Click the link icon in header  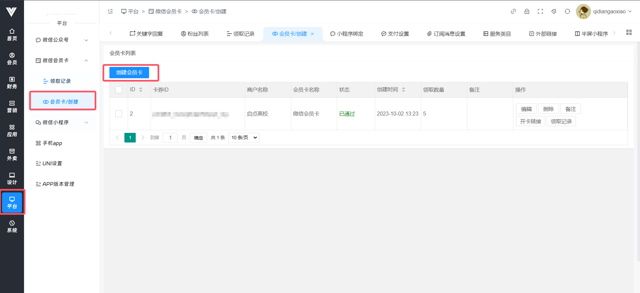pos(513,11)
